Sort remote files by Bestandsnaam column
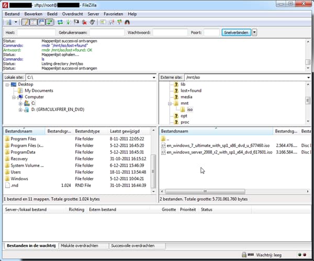Screen dimensions: 314x261 [216, 131]
